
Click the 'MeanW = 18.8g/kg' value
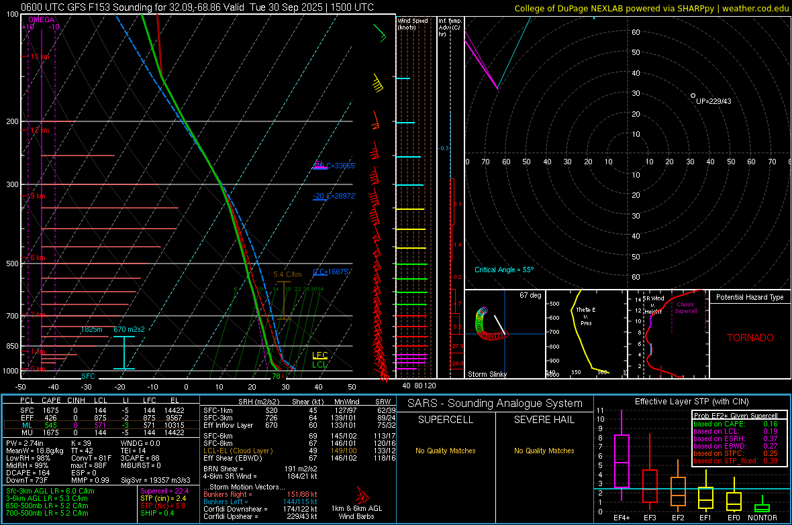click(35, 451)
